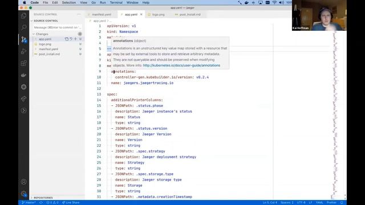Open end of line selector LF
Screen dimensions: 365x205
[x=310, y=203]
